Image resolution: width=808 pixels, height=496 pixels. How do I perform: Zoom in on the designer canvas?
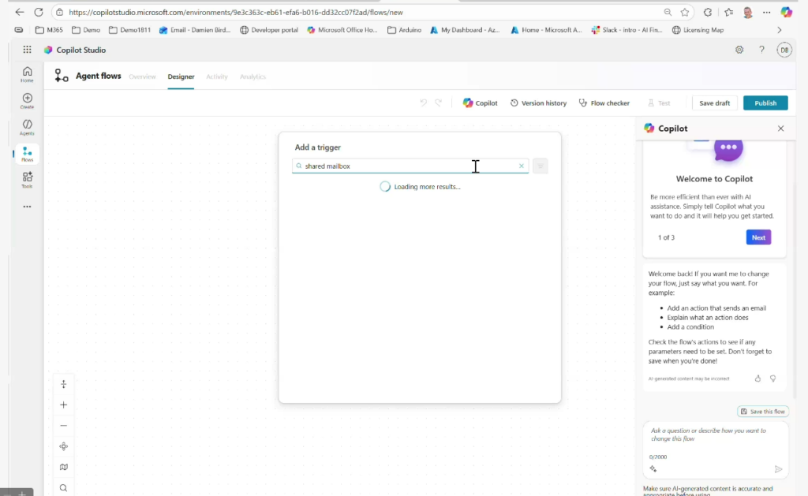pyautogui.click(x=63, y=405)
